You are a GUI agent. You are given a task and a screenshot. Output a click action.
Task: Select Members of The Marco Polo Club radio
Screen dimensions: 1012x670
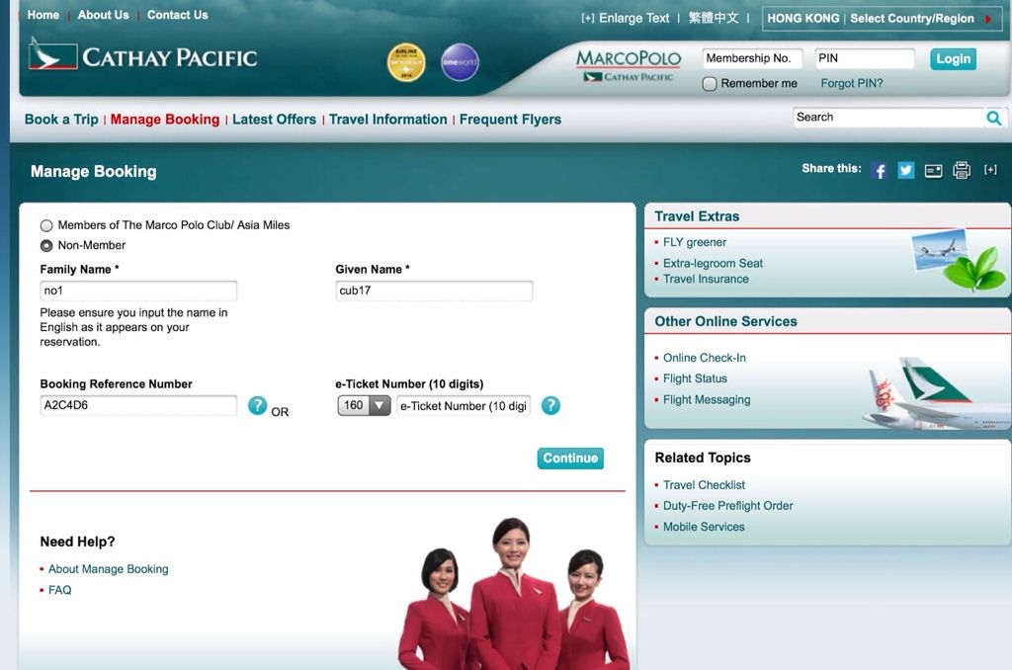46,225
